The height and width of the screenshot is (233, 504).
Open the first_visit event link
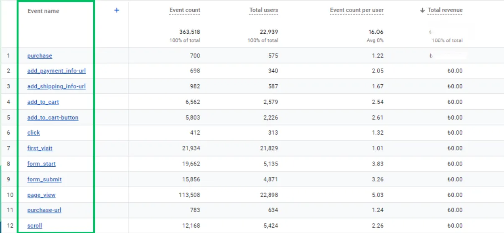40,148
